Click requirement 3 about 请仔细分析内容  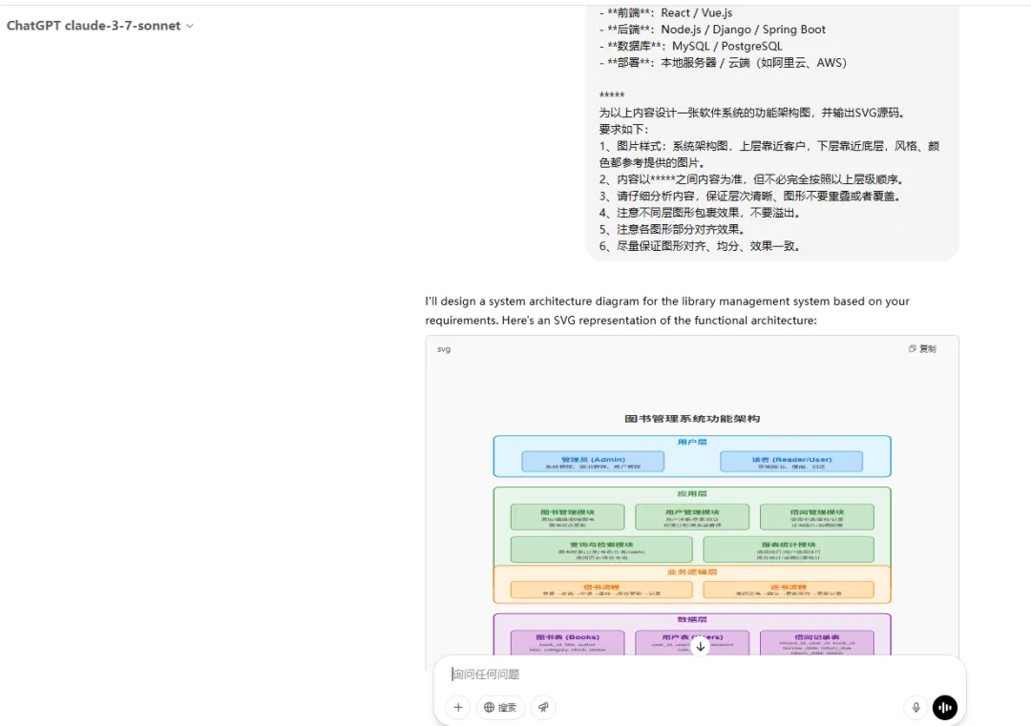749,197
